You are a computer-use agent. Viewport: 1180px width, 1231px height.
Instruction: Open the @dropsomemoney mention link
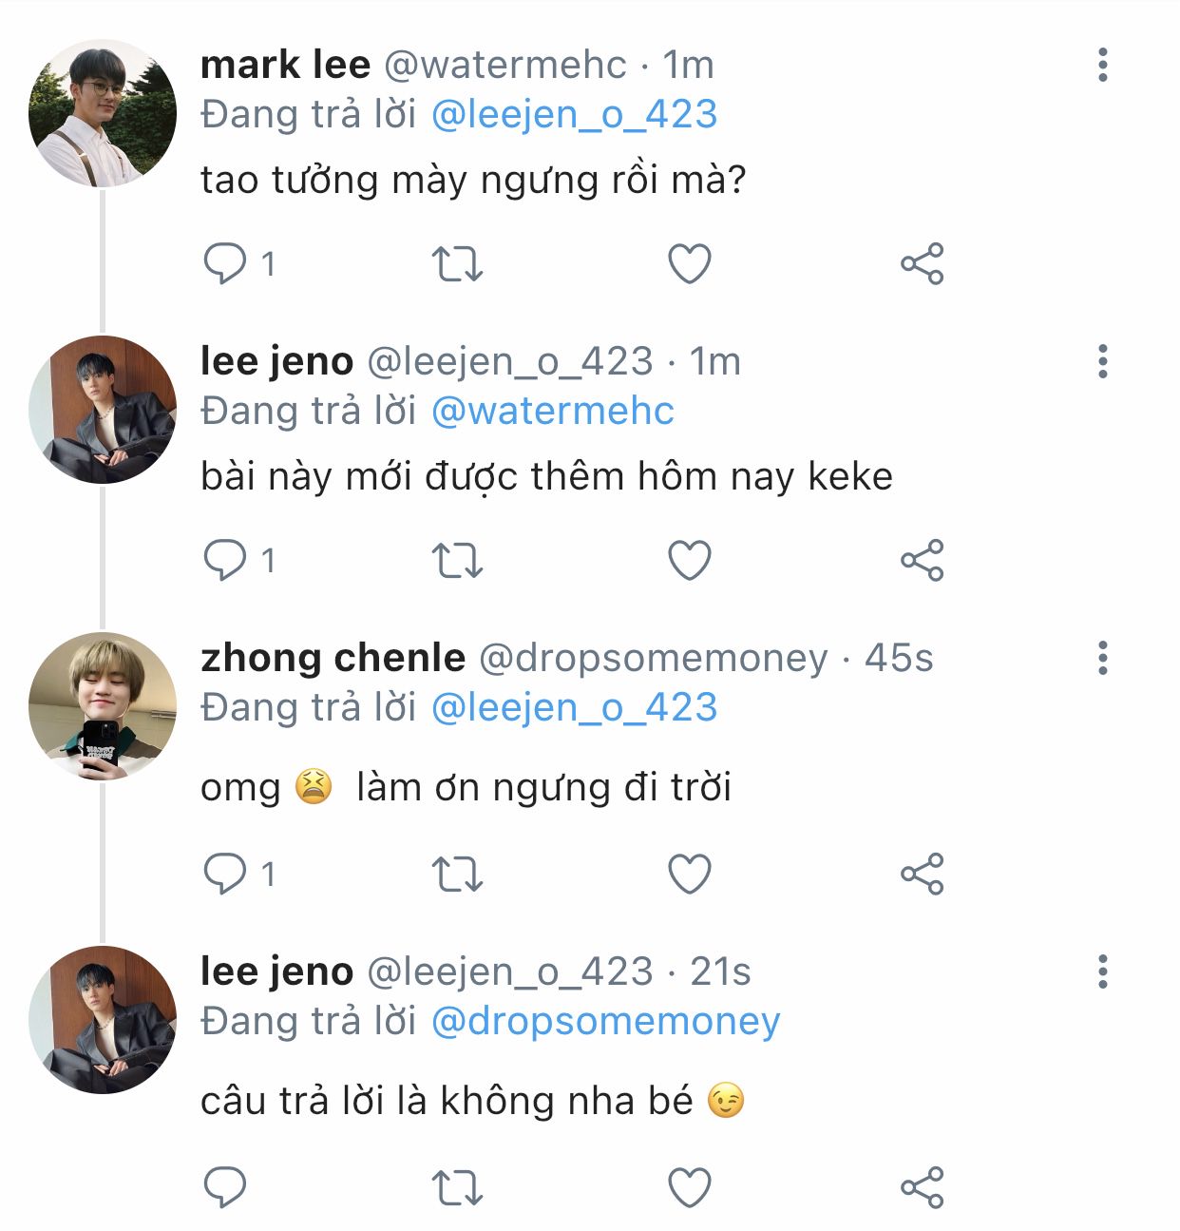click(x=605, y=1021)
